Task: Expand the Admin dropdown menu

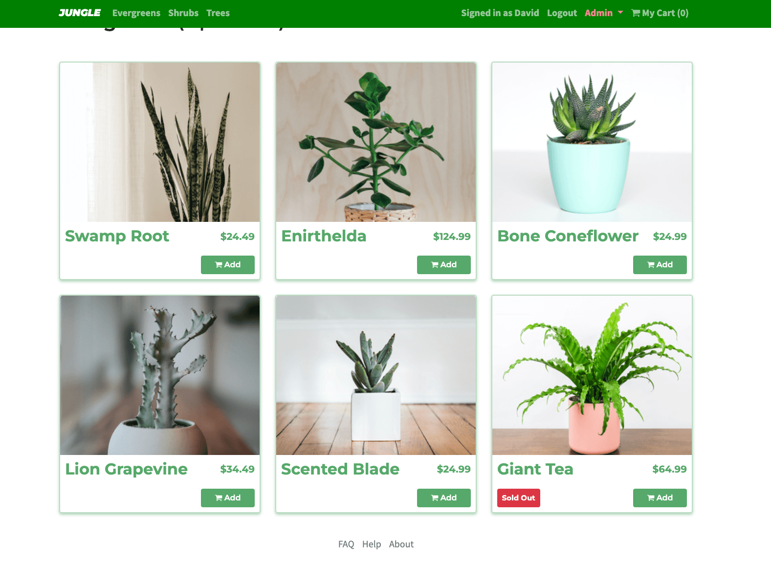Action: pos(604,13)
